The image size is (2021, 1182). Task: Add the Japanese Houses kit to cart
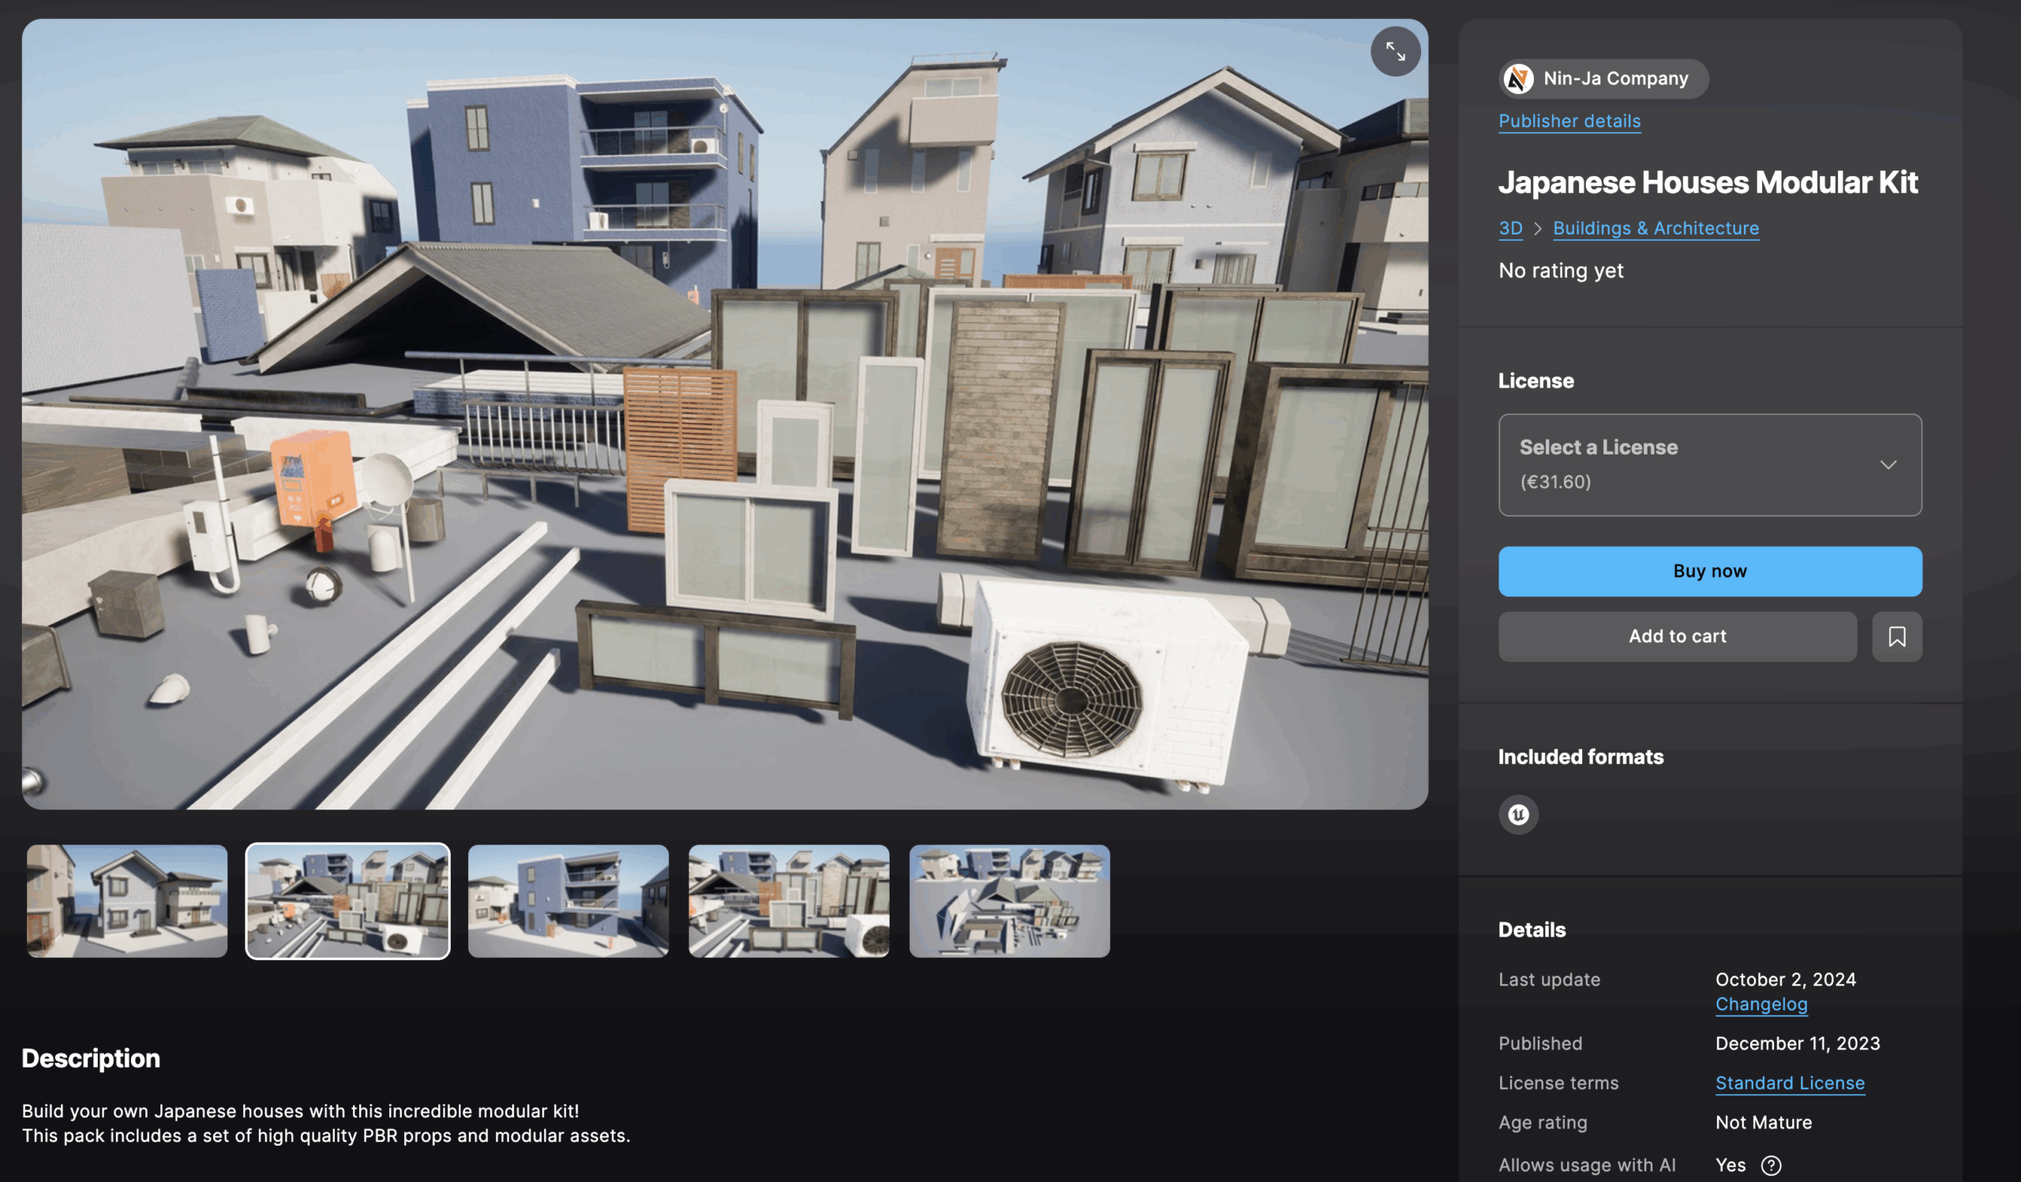tap(1676, 636)
